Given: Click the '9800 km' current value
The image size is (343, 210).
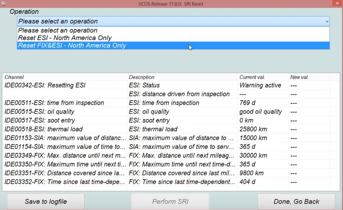Looking at the screenshot, I should click(x=252, y=173).
